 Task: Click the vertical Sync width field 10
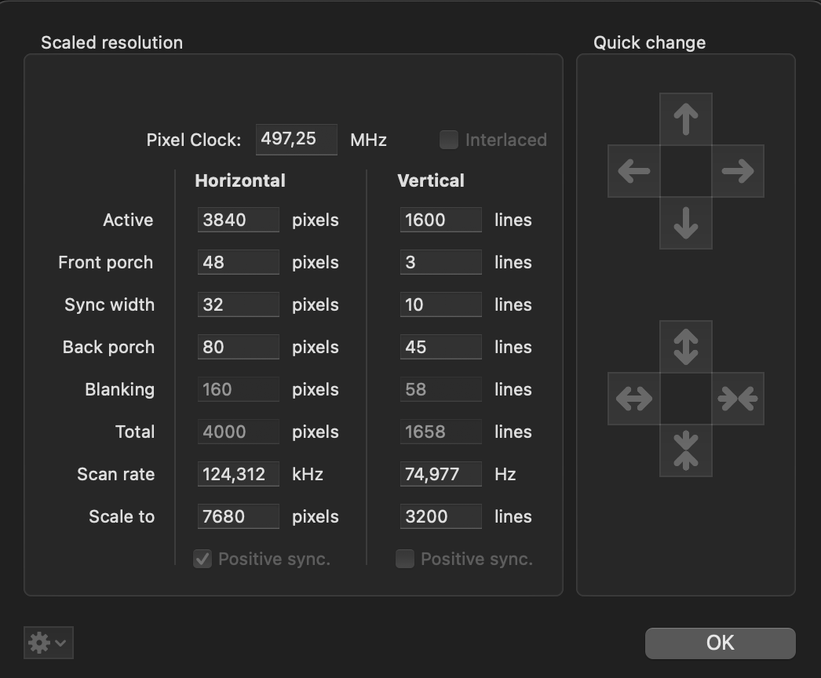(x=441, y=304)
